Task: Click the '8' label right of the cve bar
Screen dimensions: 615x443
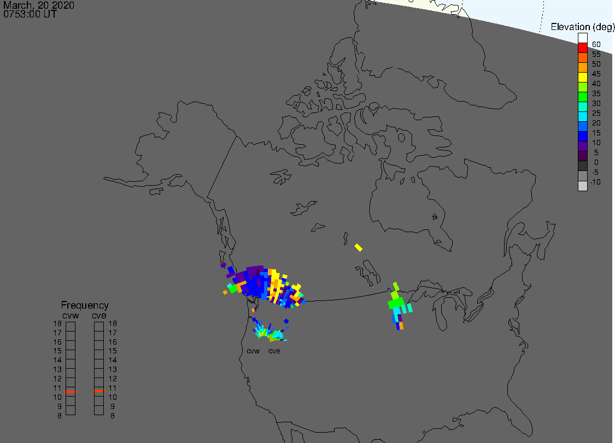Action: click(113, 416)
